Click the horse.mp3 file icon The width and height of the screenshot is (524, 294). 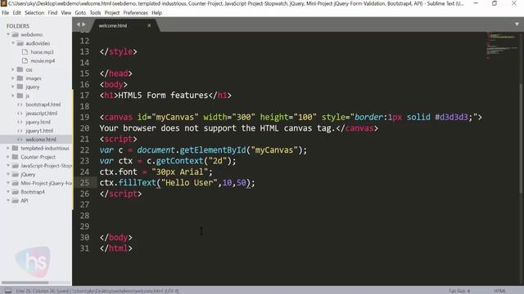[25, 51]
